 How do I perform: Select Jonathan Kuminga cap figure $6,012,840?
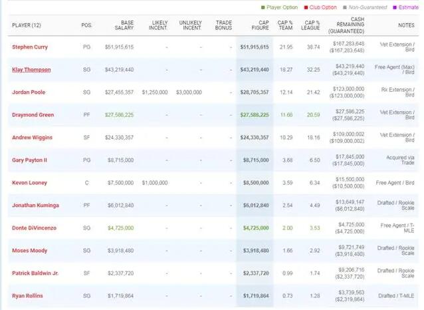256,205
